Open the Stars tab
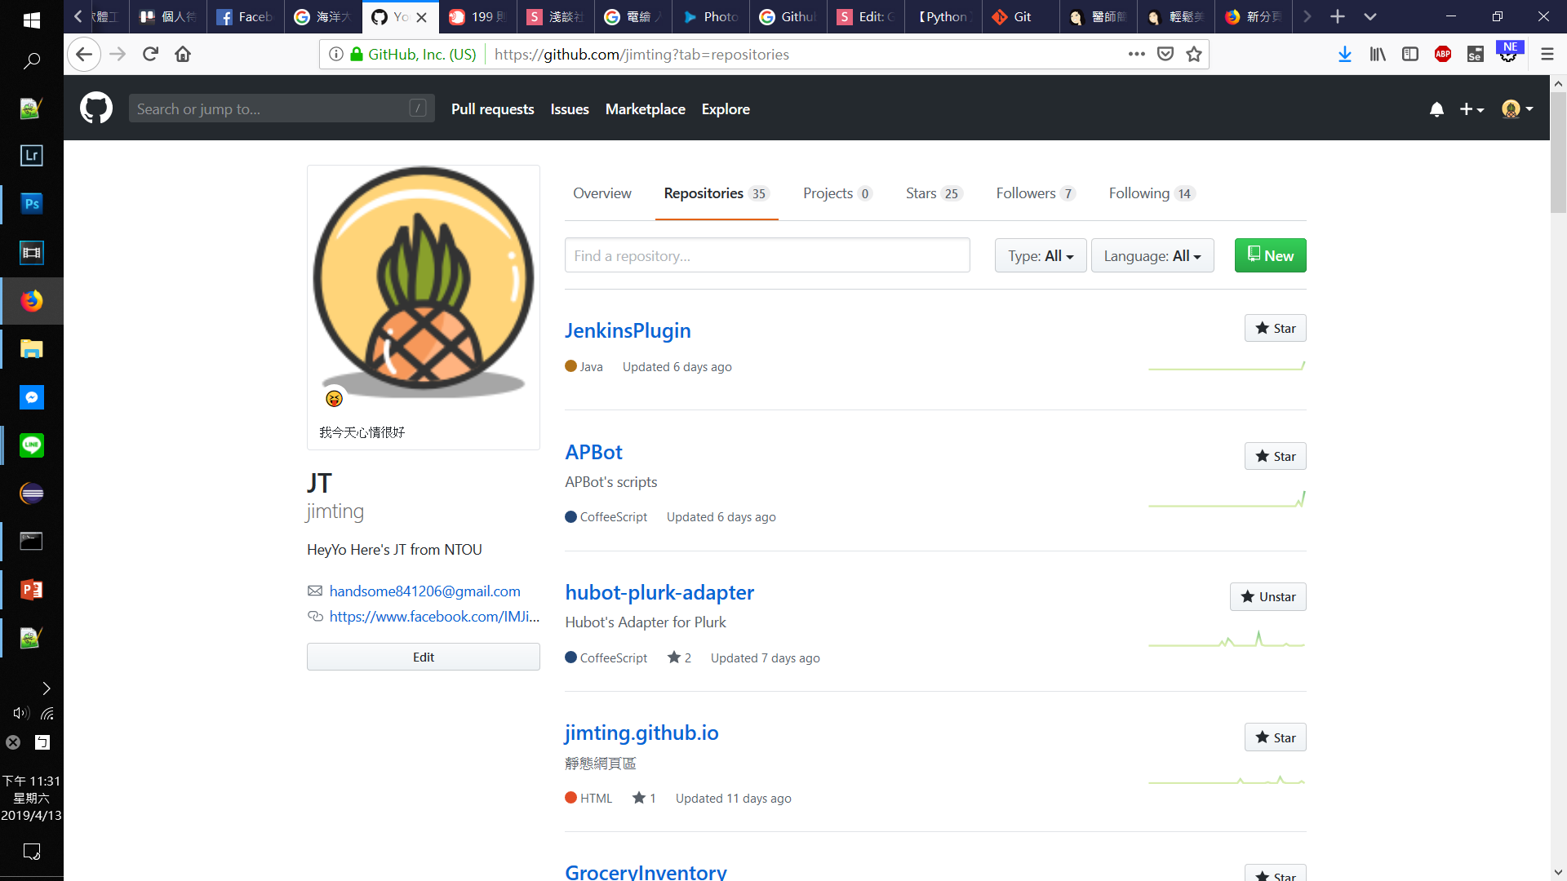Image resolution: width=1567 pixels, height=881 pixels. coord(933,193)
